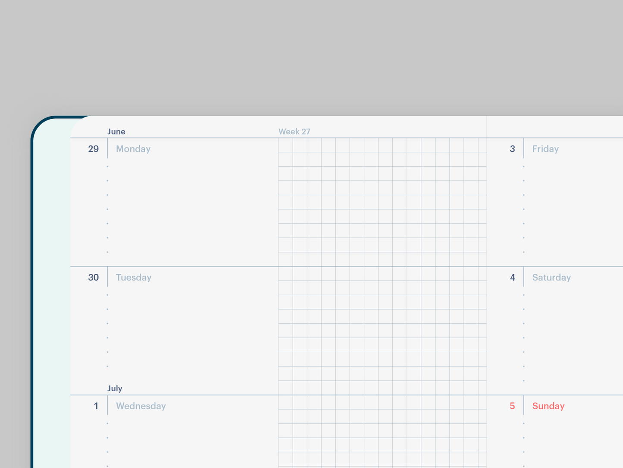Click the first dot marker under Monday

[107, 166]
